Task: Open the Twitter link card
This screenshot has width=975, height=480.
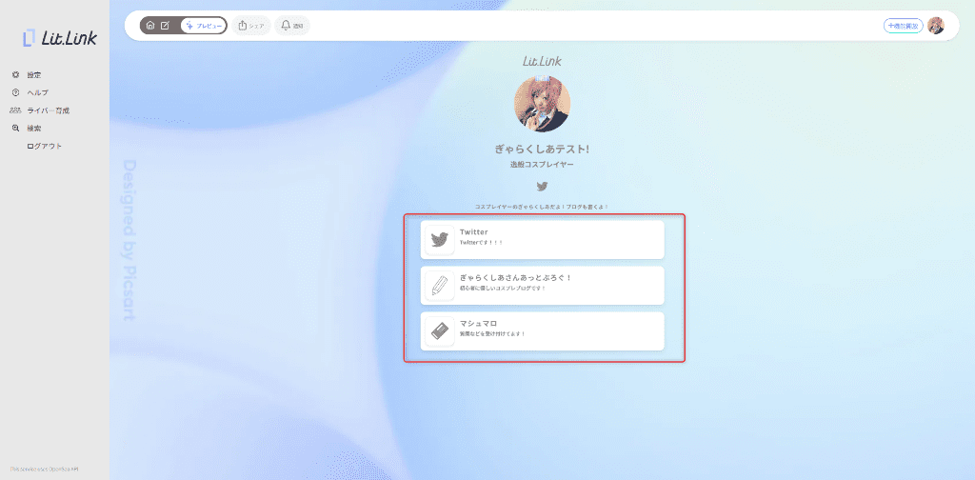Action: coord(542,239)
